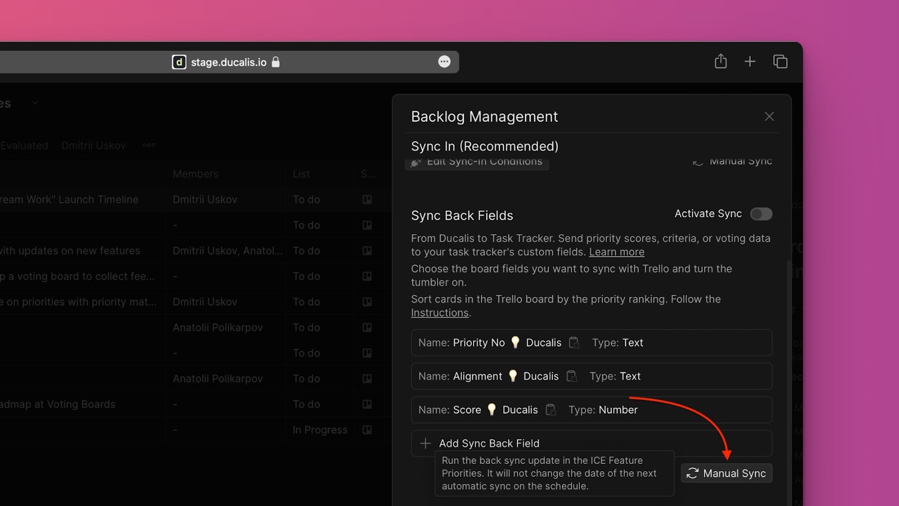Click Add Sync Back Field
This screenshot has height=506, width=899.
[x=489, y=443]
